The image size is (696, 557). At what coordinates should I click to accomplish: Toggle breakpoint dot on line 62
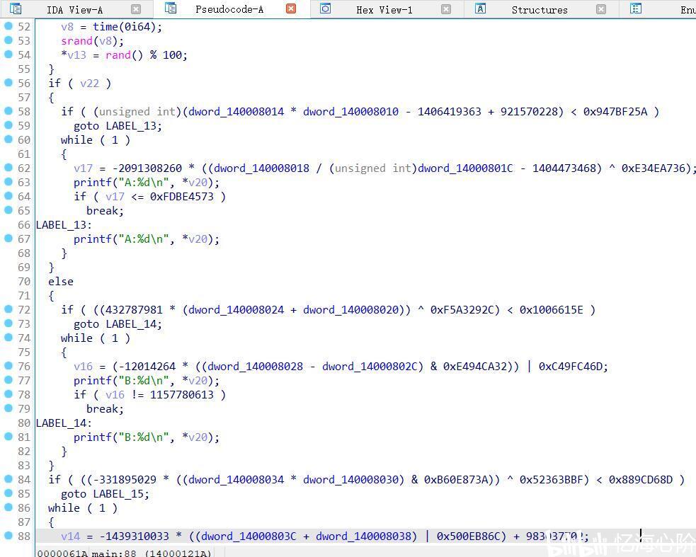click(x=8, y=168)
